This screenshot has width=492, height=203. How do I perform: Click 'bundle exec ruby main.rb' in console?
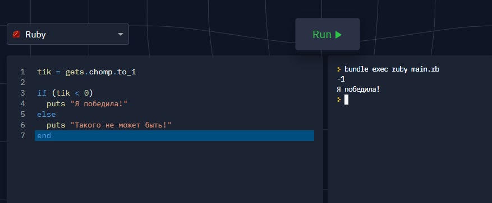(x=392, y=69)
